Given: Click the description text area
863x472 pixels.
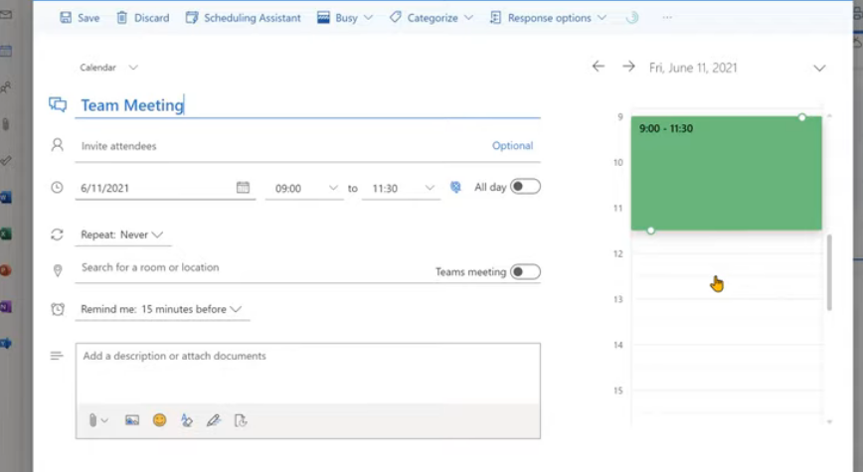Looking at the screenshot, I should 307,374.
